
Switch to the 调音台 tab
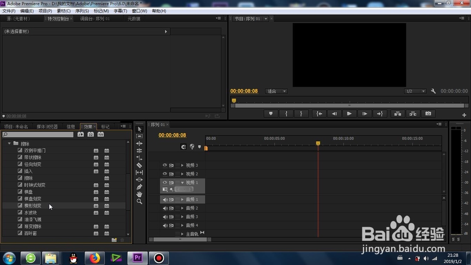[x=95, y=19]
